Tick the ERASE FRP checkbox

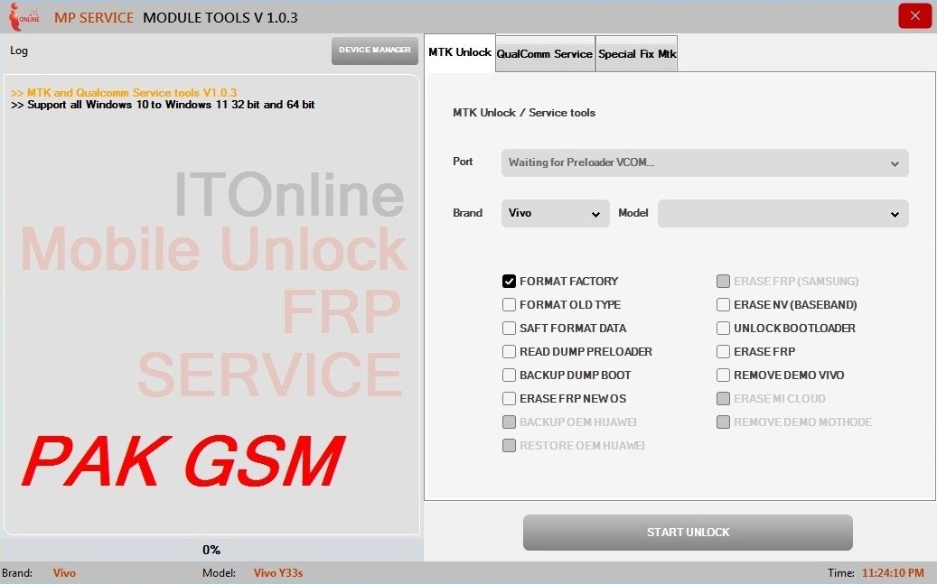[x=723, y=352]
